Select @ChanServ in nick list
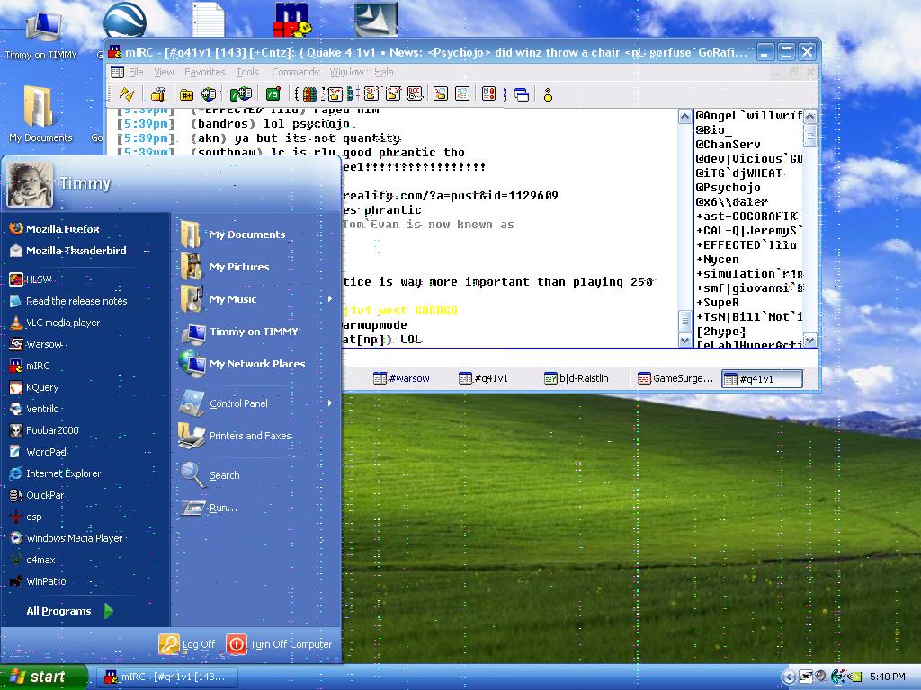921x690 pixels. (729, 145)
